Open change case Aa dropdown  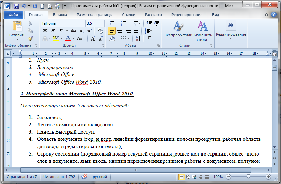click(x=81, y=38)
